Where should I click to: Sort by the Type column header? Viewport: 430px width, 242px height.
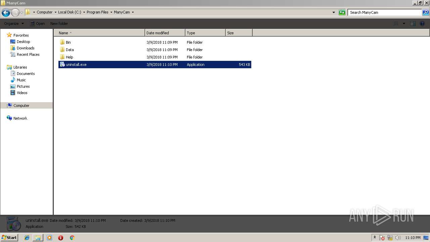205,33
